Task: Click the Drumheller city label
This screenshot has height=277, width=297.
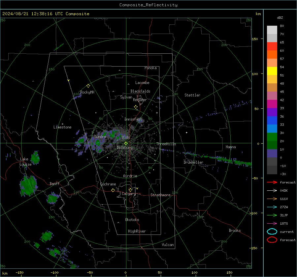Action: point(193,162)
